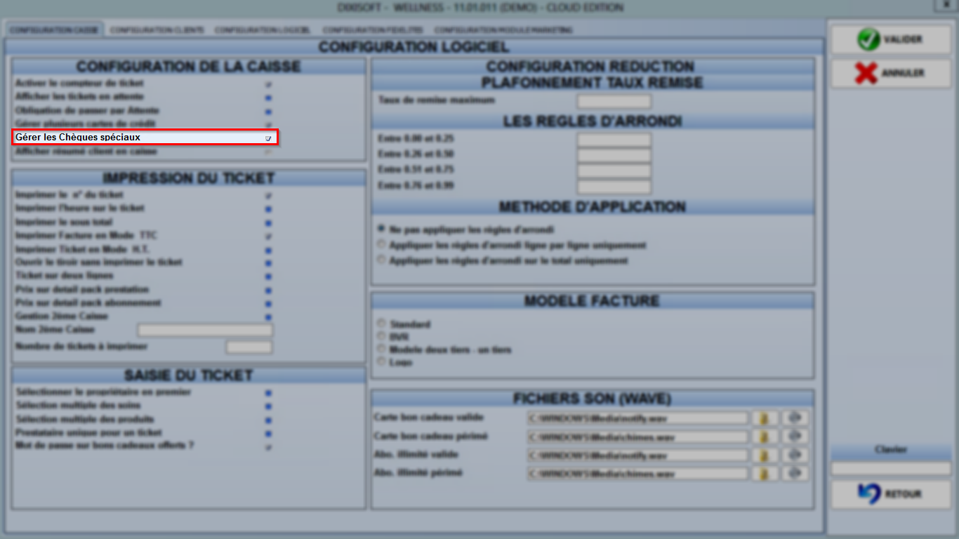Open the Configuration Cliente tab

[x=157, y=30]
